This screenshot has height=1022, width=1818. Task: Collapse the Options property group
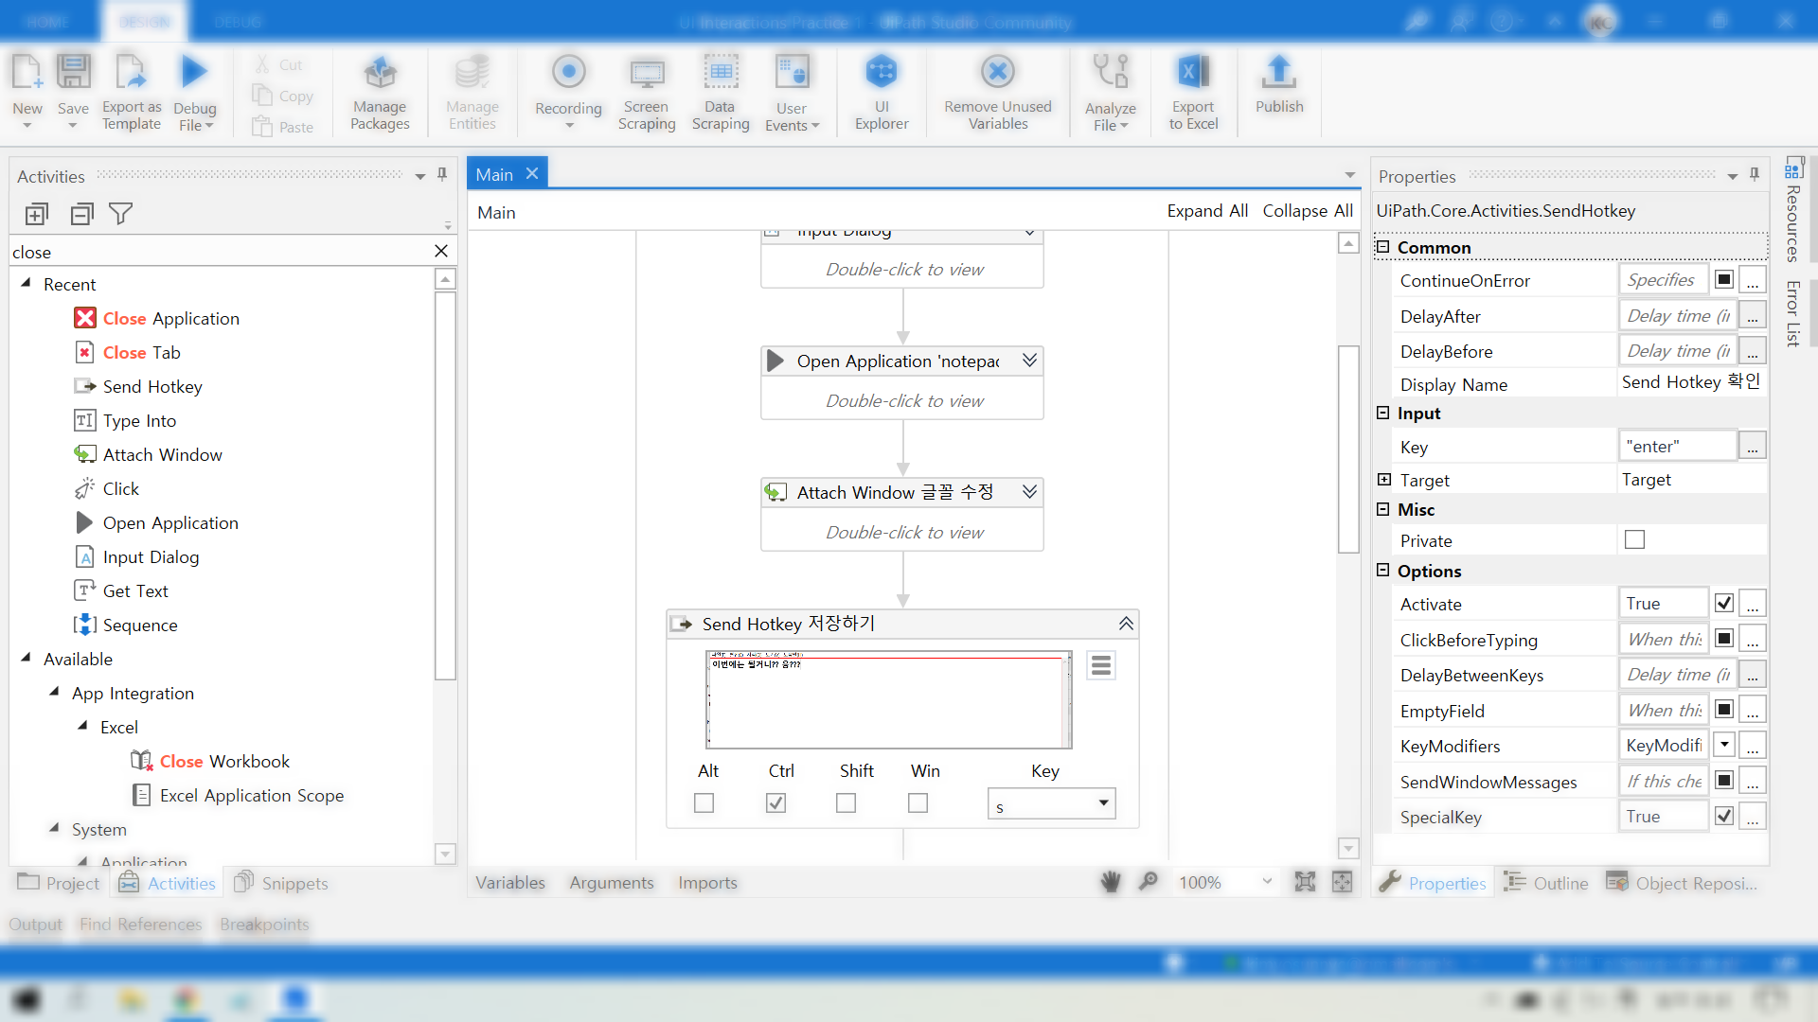point(1382,571)
